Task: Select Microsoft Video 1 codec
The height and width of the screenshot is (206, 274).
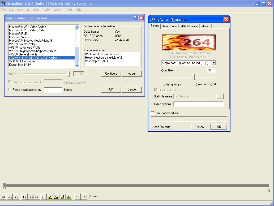Action: (x=42, y=37)
